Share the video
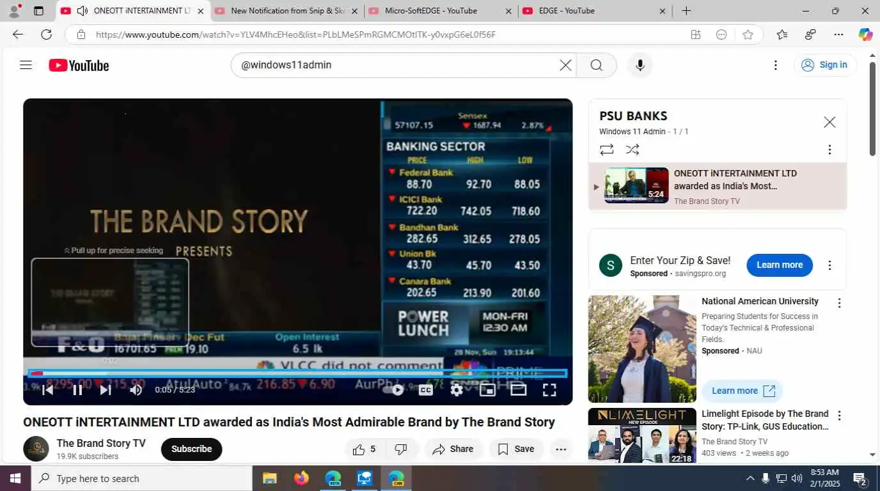Image resolution: width=880 pixels, height=491 pixels. tap(453, 449)
